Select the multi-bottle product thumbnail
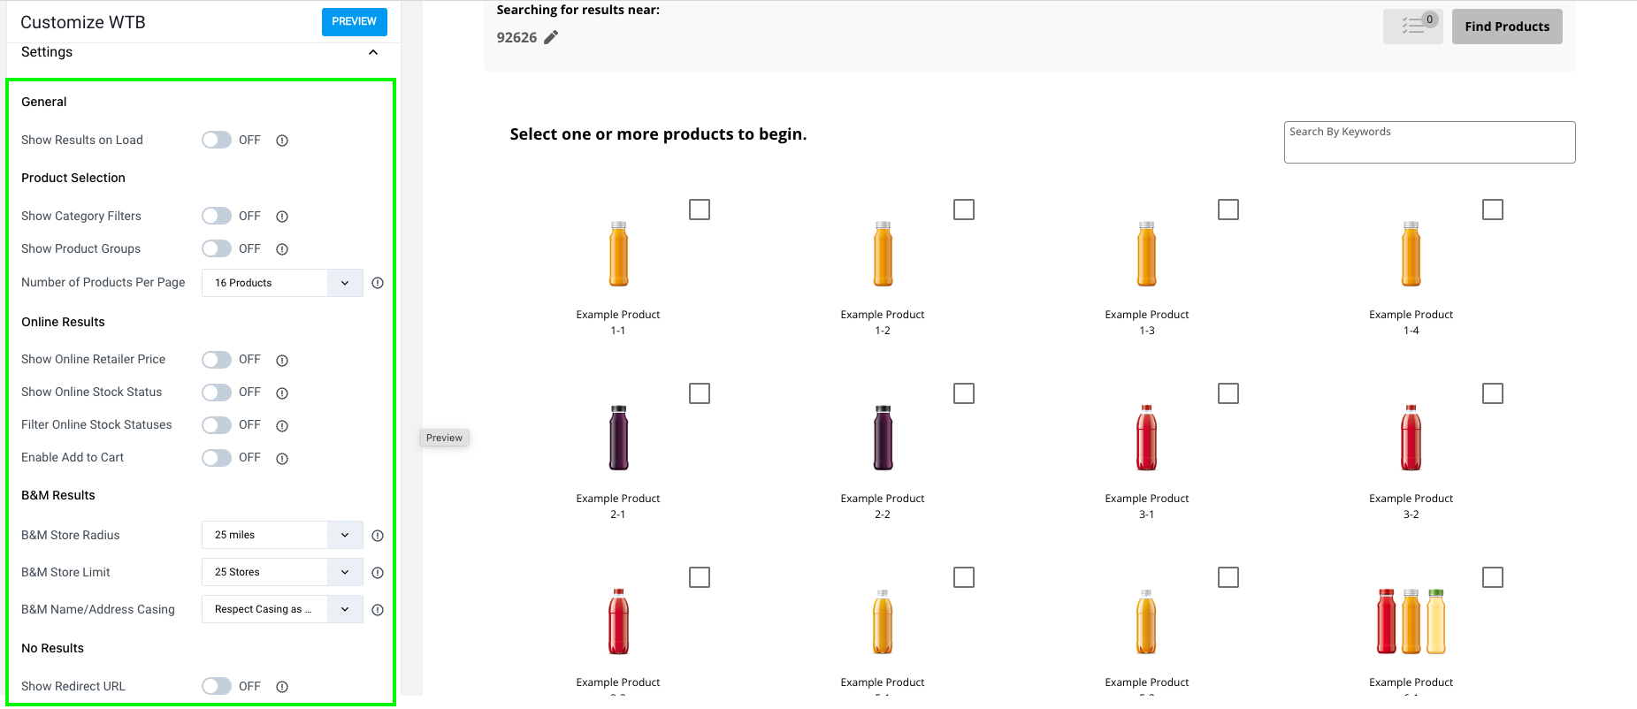 1411,621
